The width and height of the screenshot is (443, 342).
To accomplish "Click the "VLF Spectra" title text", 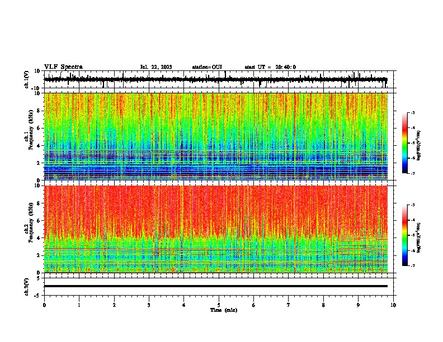I will [x=63, y=67].
